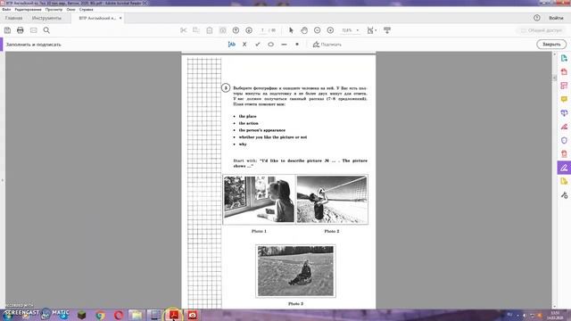Click the vertical scrollbar up arrow
Viewport: 571px width, 321px height.
[x=555, y=53]
